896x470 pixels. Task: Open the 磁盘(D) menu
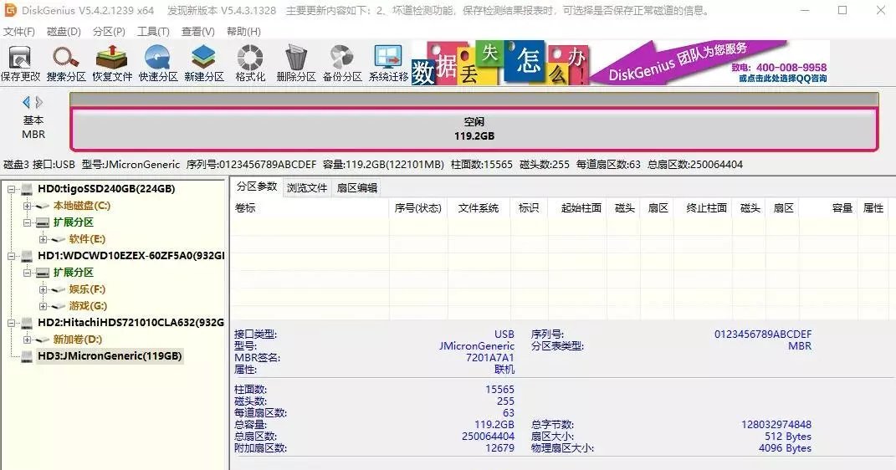64,32
